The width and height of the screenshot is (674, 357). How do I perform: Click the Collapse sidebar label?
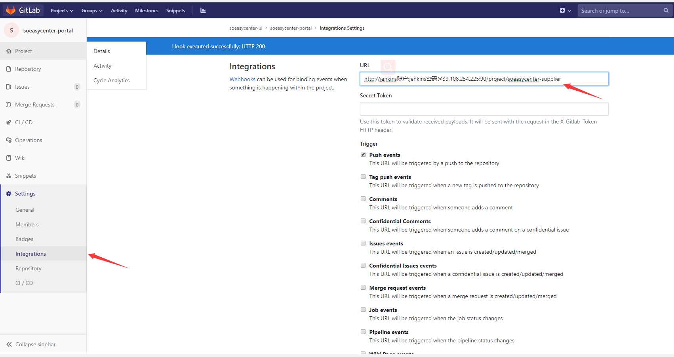36,344
